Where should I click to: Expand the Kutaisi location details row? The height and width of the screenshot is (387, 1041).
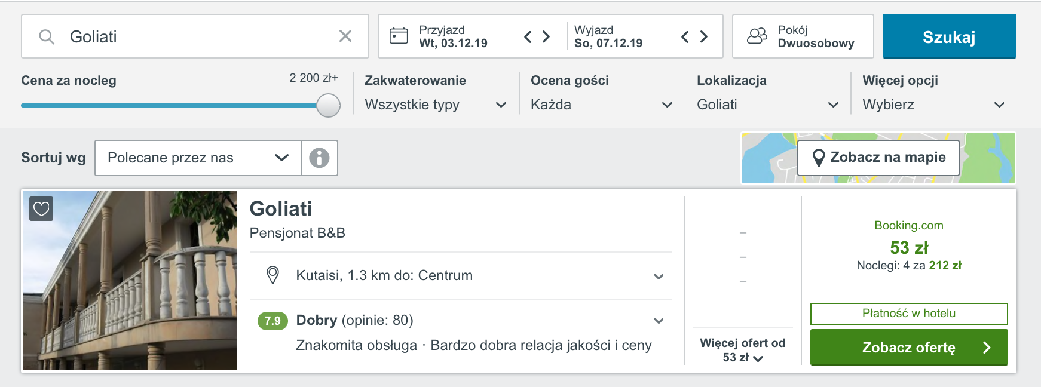[461, 276]
